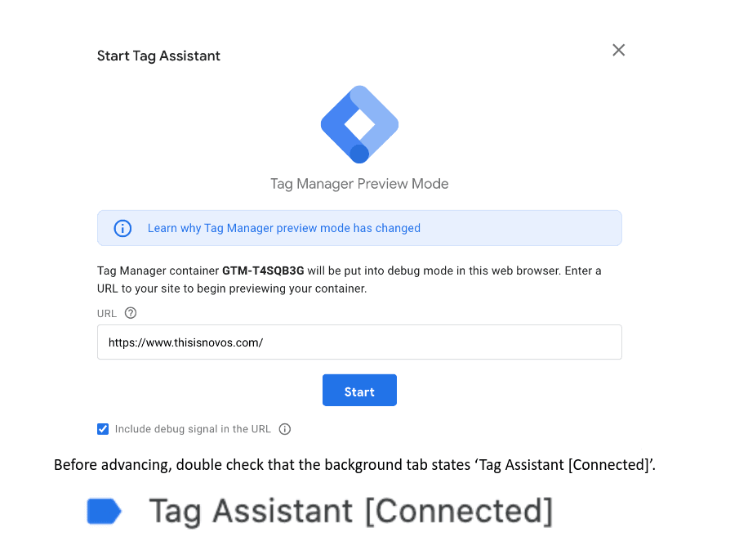Click info icon beside debug signal option
748x550 pixels.
(x=285, y=429)
